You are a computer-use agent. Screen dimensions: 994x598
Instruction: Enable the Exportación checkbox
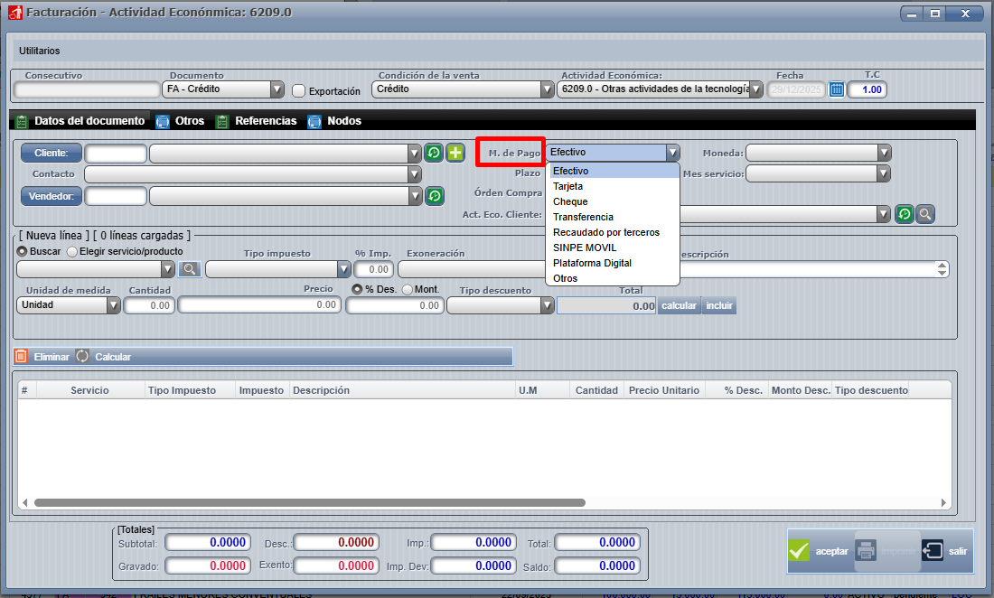[299, 90]
